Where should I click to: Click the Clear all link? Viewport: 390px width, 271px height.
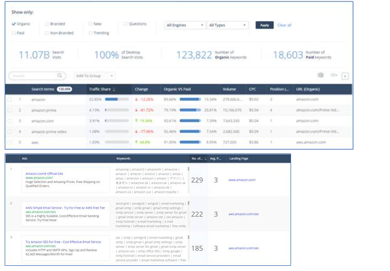pos(284,25)
